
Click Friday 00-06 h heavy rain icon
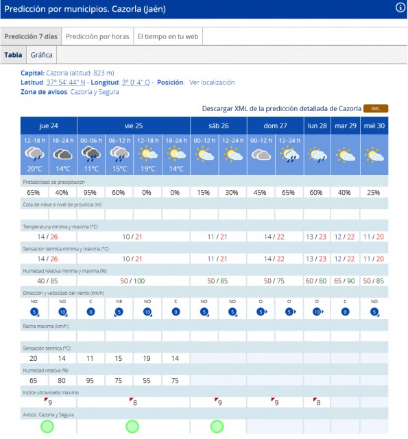(91, 154)
